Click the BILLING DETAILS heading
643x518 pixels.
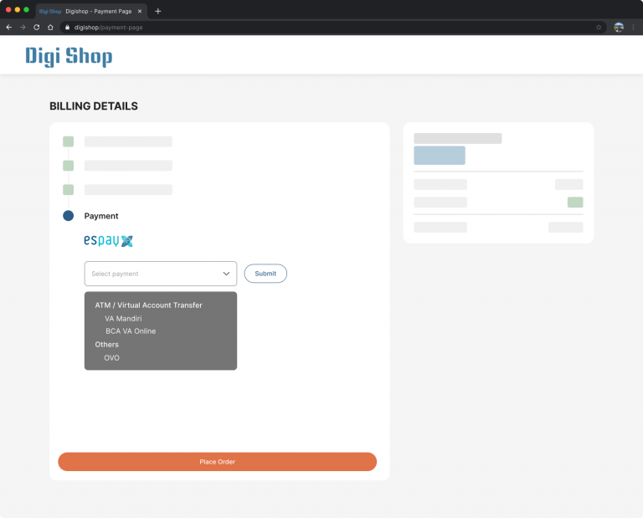(94, 106)
